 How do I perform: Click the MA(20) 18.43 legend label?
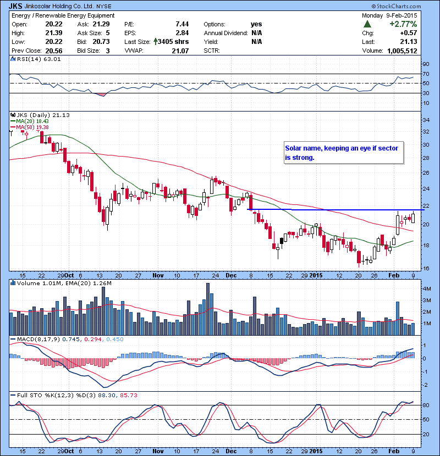click(x=32, y=121)
